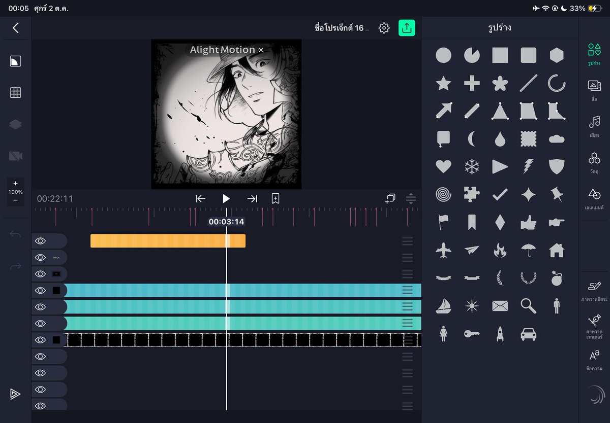Image resolution: width=610 pixels, height=423 pixels.
Task: Hide the blue layer with black thumbnail
Action: [41, 291]
